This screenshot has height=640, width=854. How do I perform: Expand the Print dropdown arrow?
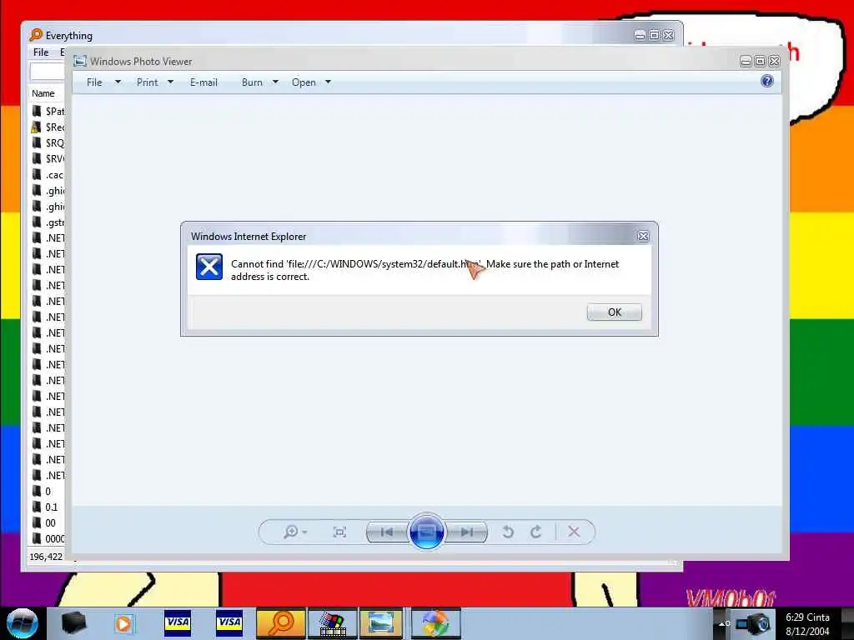click(170, 82)
